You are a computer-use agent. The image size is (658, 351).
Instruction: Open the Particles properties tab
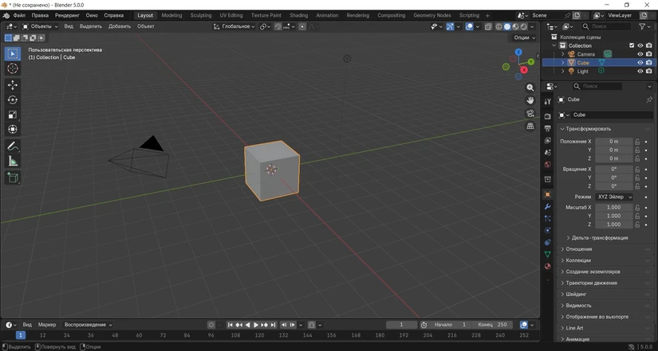pos(548,218)
